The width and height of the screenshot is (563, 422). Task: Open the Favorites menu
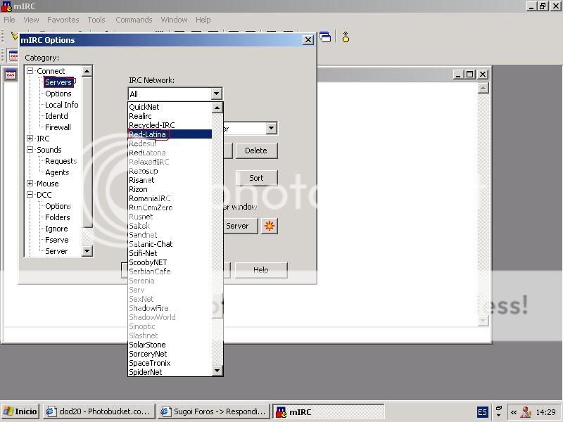[x=63, y=20]
